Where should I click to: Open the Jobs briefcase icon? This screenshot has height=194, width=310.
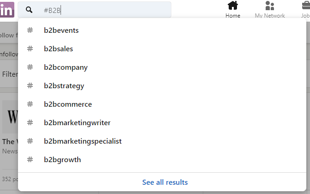point(305,6)
